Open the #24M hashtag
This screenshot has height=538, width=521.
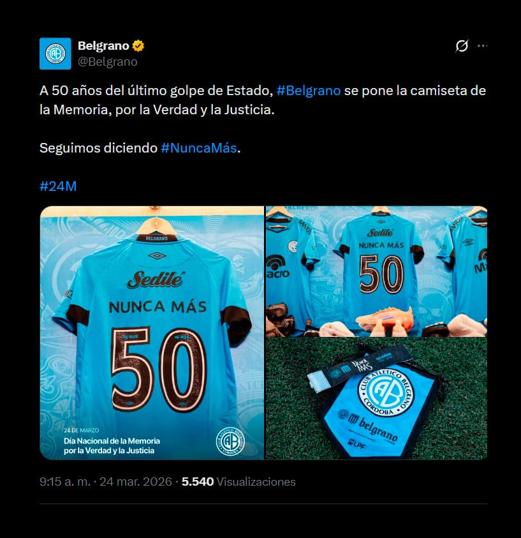(58, 186)
